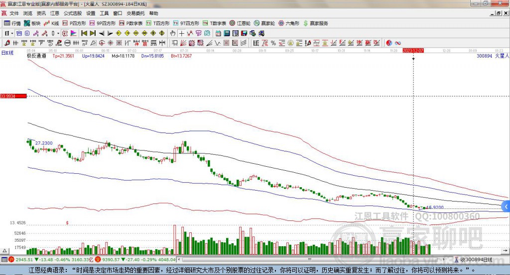Select the hand pan tool
The image size is (510, 275).
point(173,33)
